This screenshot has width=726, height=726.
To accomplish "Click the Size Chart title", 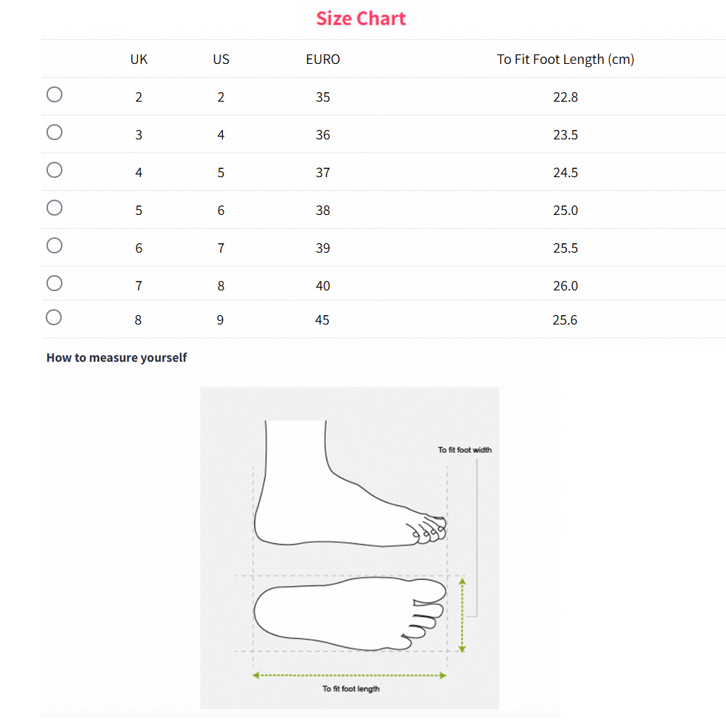I will click(361, 18).
